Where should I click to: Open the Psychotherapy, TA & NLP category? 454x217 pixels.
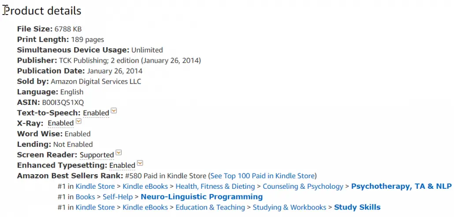401,186
